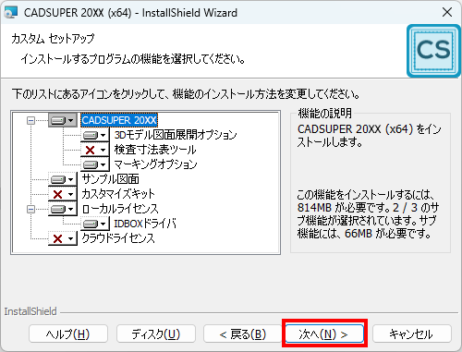This screenshot has height=352, width=462.
Task: Open the red X dropdown for クラウドライセンス
Action: [x=63, y=238]
